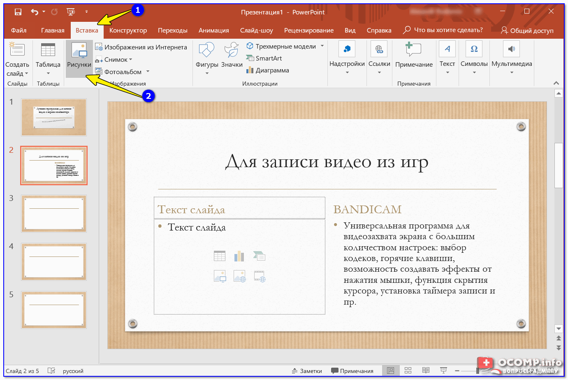Click the Значки icons button
This screenshot has height=380, width=568.
pyautogui.click(x=232, y=56)
